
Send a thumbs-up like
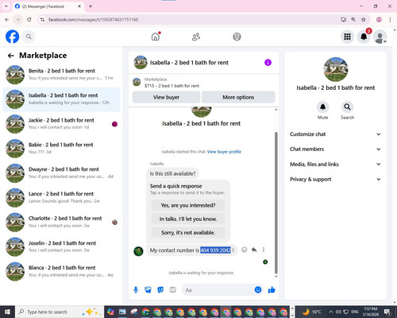[x=272, y=290]
